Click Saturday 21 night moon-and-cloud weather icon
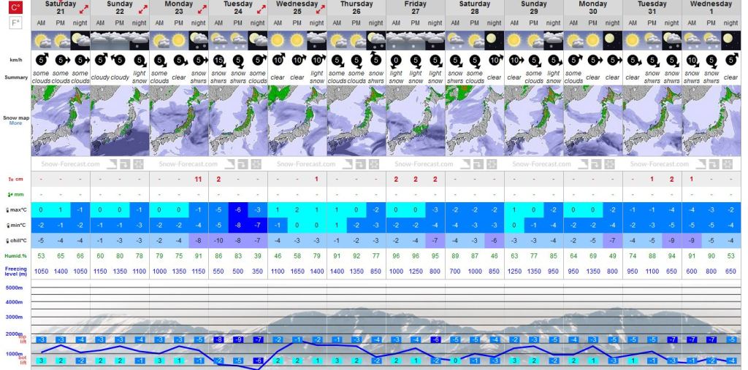 tap(80, 39)
